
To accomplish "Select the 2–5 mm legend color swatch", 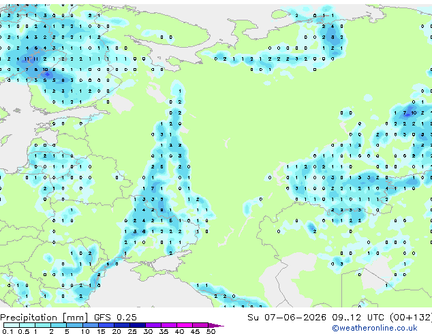I will [x=59, y=325].
